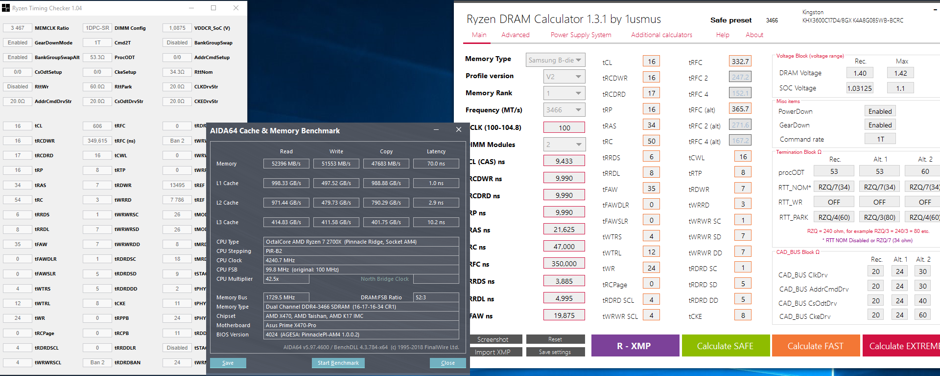Click the Save settings button
This screenshot has height=376, width=940.
point(555,352)
